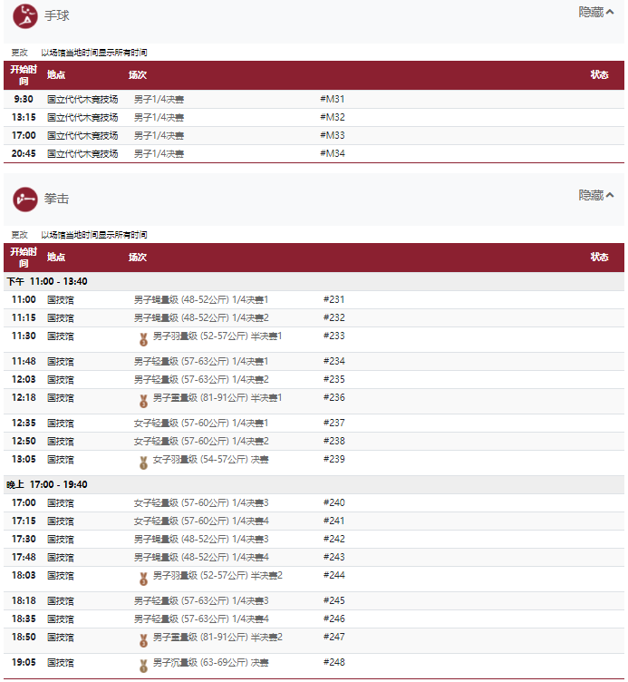The height and width of the screenshot is (682, 628).
Task: Click 男子1/4决赛 in the 17:00 handball row
Action: point(159,136)
